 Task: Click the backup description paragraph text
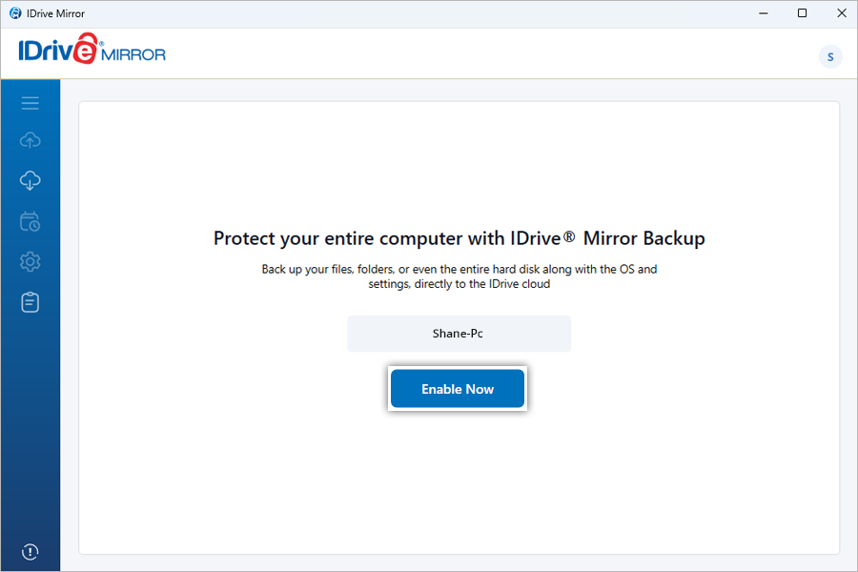pyautogui.click(x=459, y=276)
